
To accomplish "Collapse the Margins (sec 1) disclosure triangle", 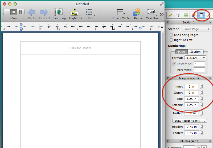I will 168,78.
